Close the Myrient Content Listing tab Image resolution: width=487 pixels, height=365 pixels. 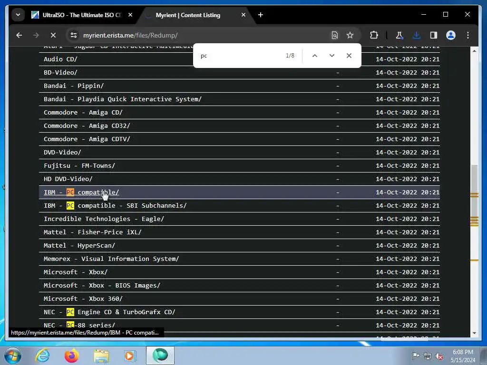pos(243,15)
